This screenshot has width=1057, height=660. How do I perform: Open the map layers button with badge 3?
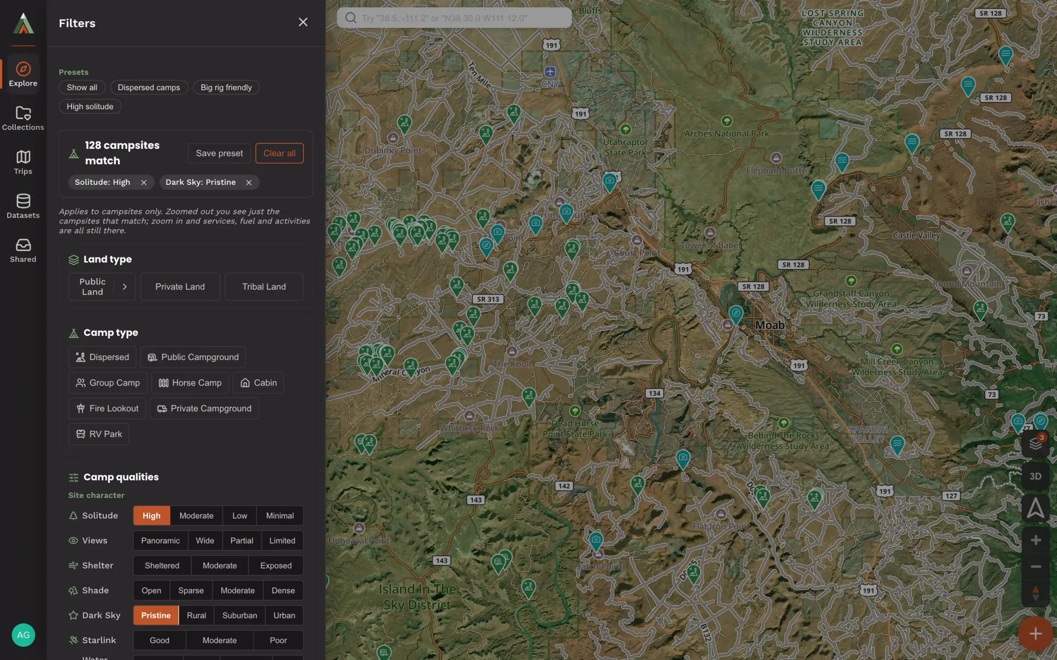coord(1035,444)
